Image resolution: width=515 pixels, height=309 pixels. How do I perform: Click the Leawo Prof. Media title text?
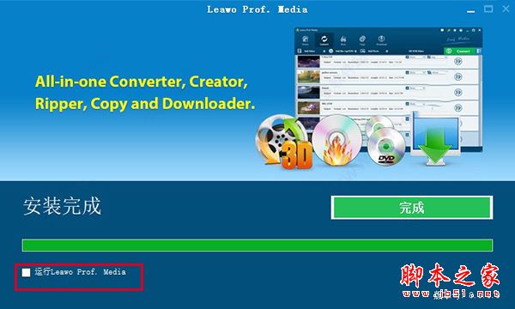(257, 9)
